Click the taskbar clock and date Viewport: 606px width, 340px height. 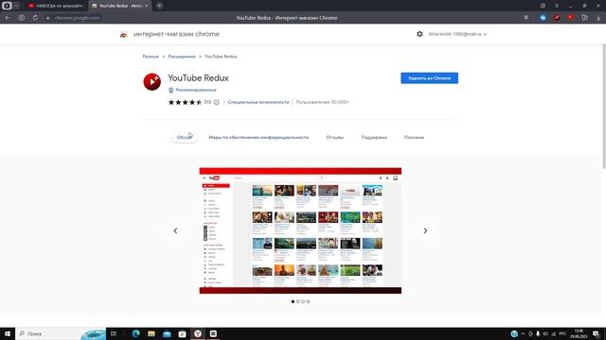pos(579,333)
